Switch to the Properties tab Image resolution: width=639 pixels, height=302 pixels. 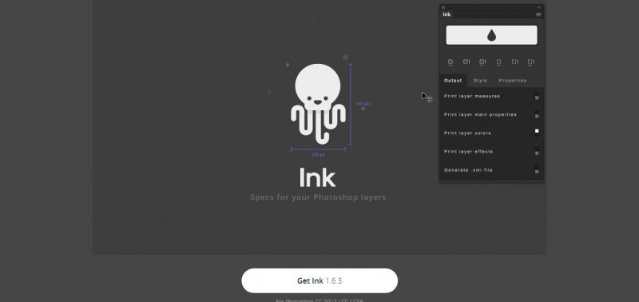[x=513, y=81]
